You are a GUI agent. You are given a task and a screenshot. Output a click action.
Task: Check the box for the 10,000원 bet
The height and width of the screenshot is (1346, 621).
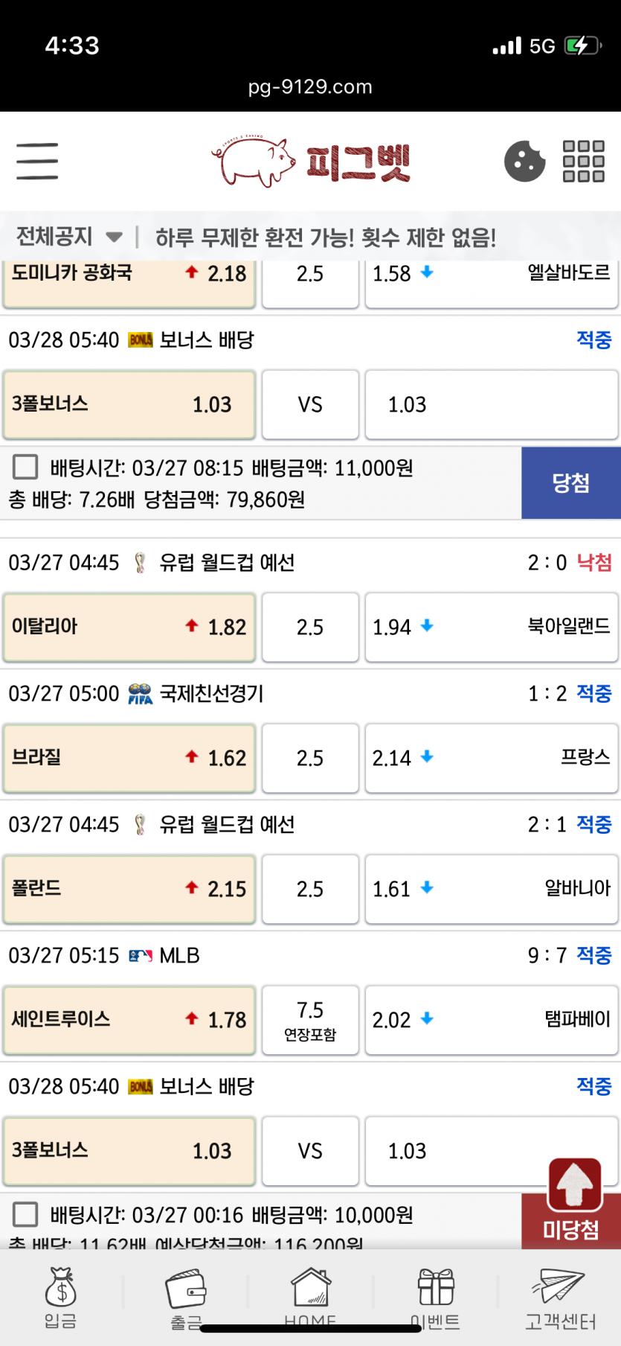(25, 1214)
